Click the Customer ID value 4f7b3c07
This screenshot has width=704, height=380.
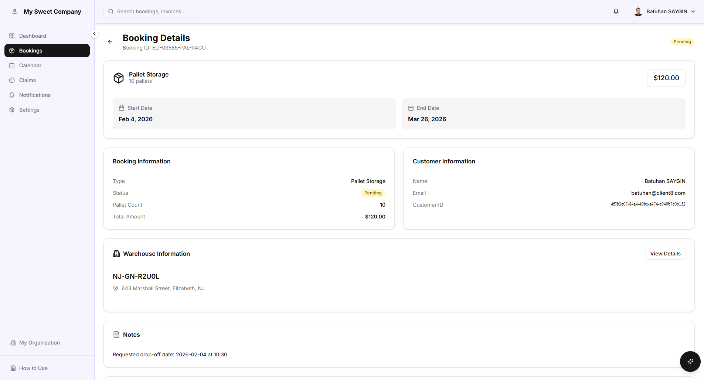pyautogui.click(x=648, y=204)
